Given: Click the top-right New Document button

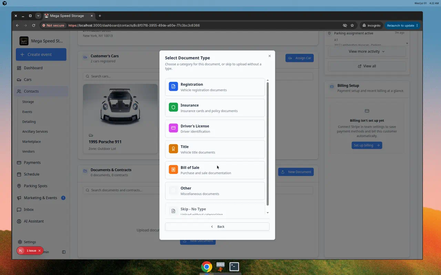Looking at the screenshot, I should (296, 172).
